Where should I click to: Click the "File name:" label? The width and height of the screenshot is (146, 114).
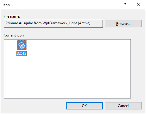click(x=12, y=16)
